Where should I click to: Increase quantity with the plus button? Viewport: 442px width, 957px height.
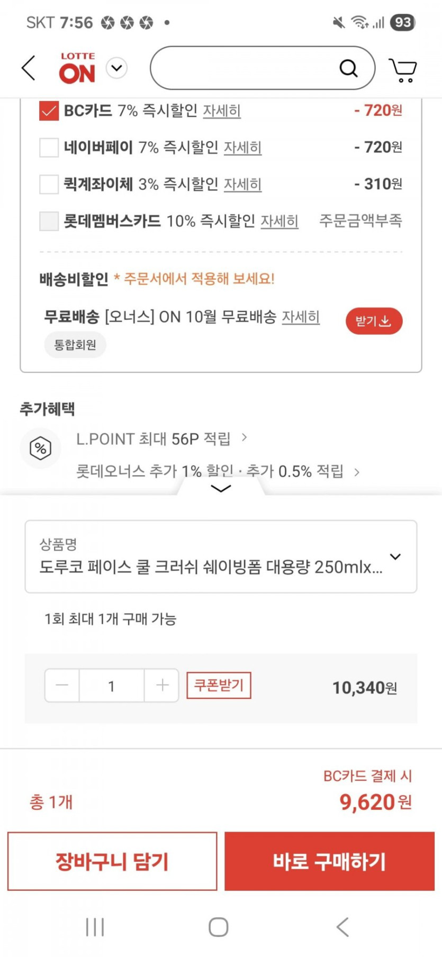(x=162, y=686)
